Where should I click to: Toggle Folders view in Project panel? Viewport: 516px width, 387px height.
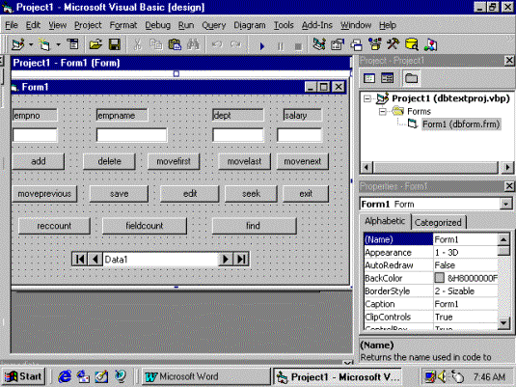pos(411,78)
